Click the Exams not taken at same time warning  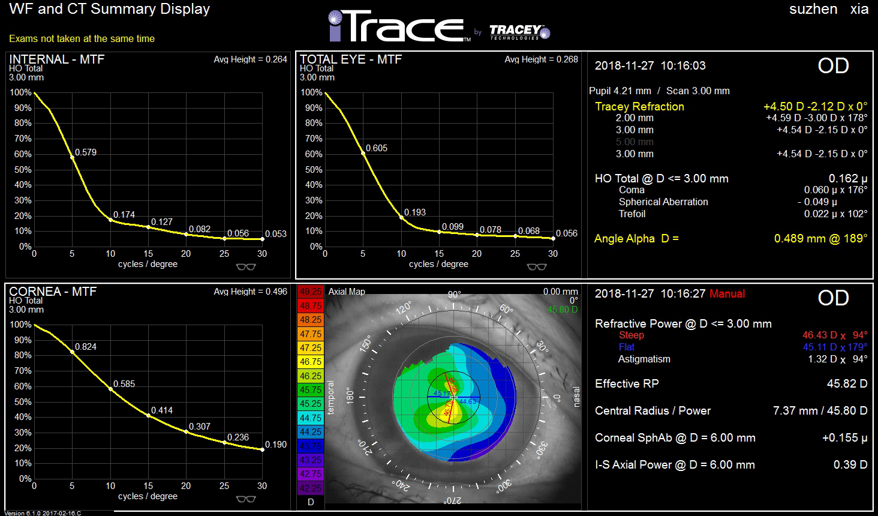(x=82, y=38)
